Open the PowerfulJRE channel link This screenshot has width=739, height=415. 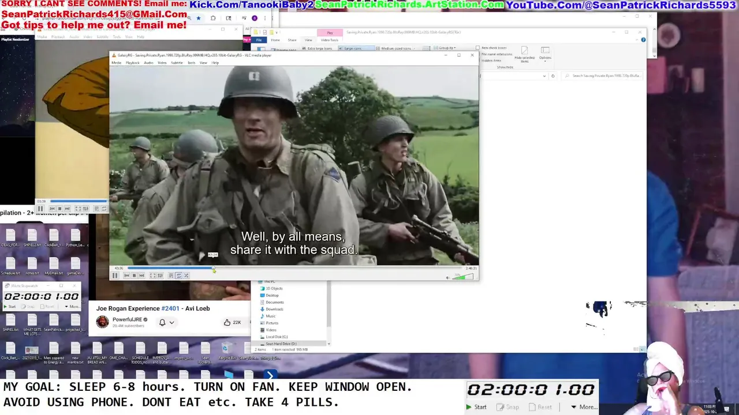click(x=127, y=319)
